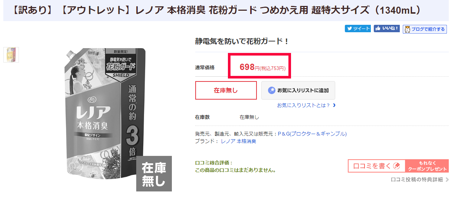The width and height of the screenshot is (464, 197).
Task: Click the Facebook thumbs-up いいね! icon
Action: (378, 29)
